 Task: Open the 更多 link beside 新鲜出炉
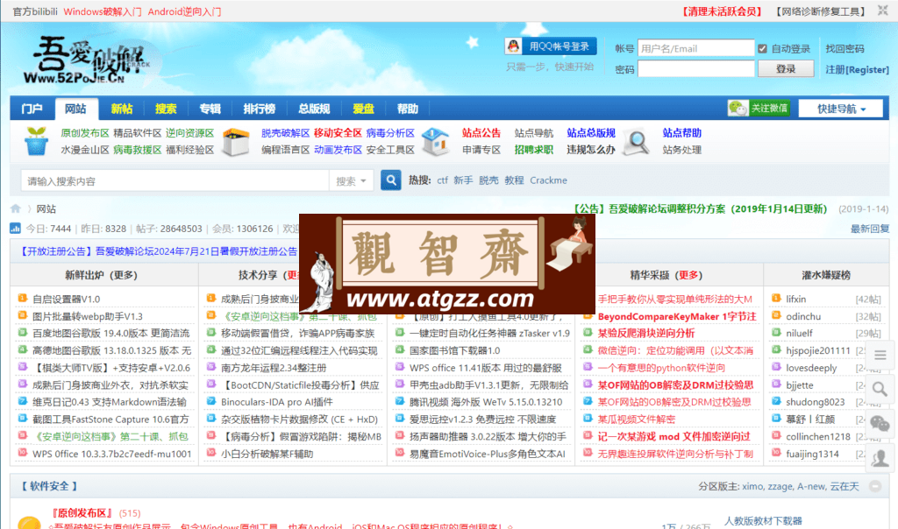pyautogui.click(x=123, y=275)
